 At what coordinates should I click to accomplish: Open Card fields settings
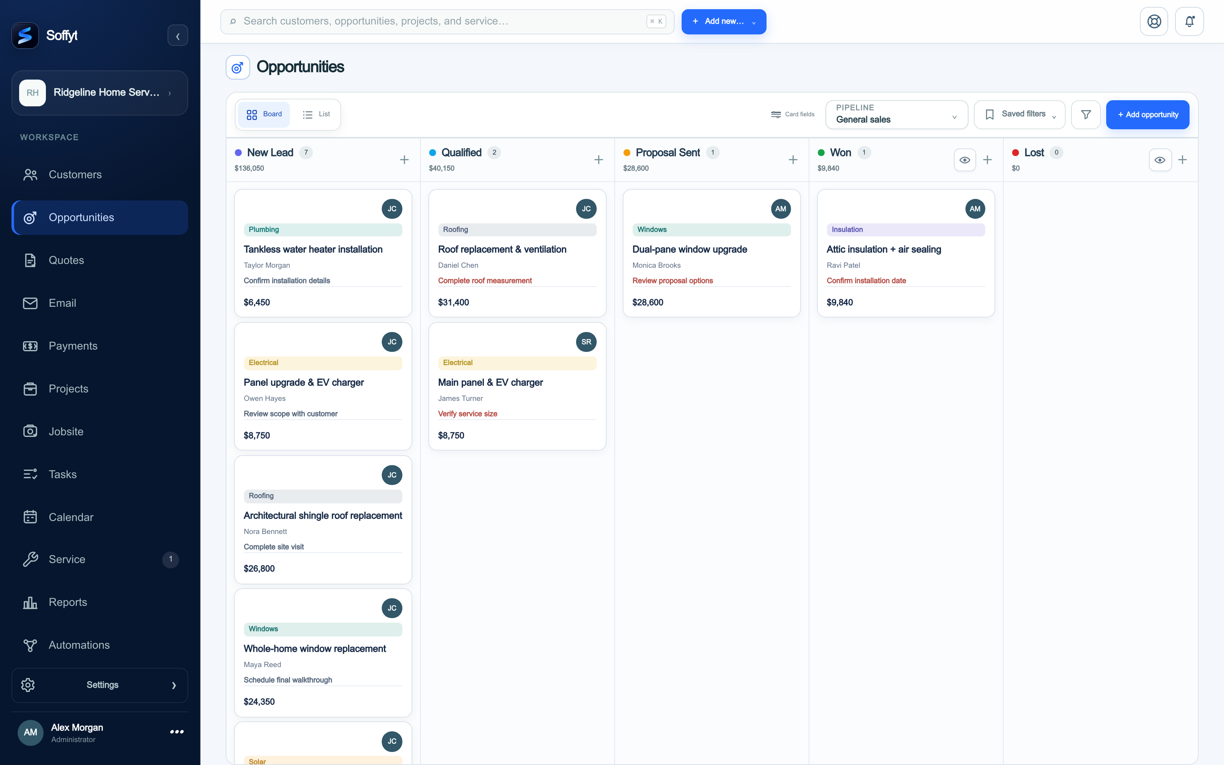point(793,114)
